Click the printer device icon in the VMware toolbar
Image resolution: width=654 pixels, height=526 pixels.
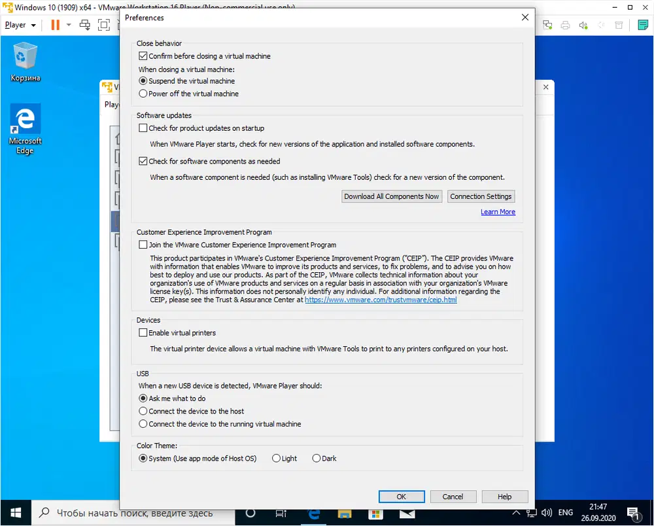(x=565, y=25)
